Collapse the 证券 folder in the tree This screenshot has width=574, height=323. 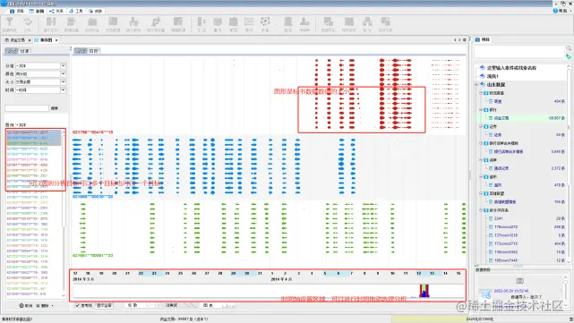pos(481,126)
